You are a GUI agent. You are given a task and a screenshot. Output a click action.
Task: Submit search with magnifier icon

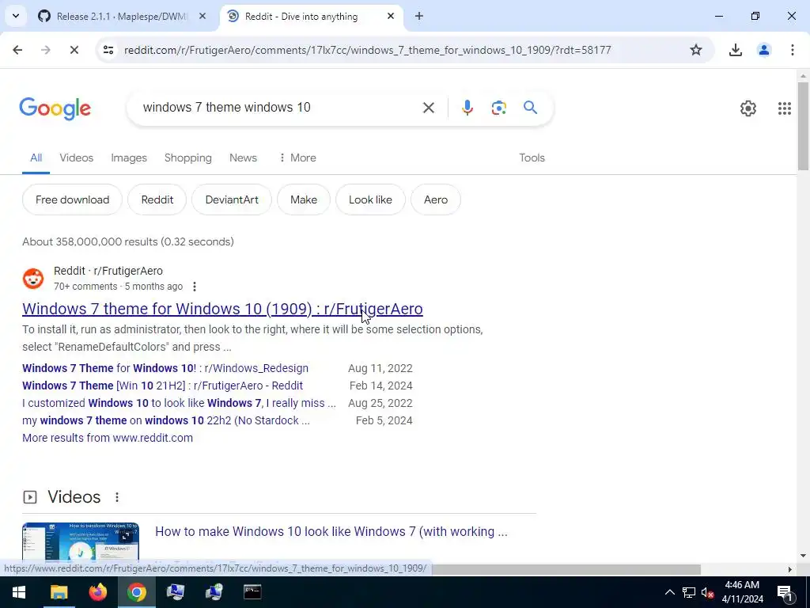coord(531,108)
